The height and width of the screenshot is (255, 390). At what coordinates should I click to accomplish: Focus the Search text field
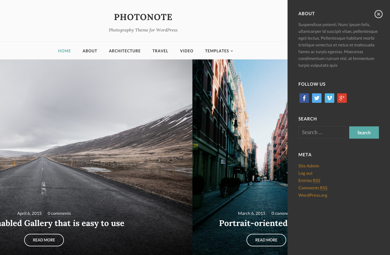click(322, 132)
